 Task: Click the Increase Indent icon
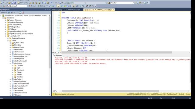pos(90,6)
